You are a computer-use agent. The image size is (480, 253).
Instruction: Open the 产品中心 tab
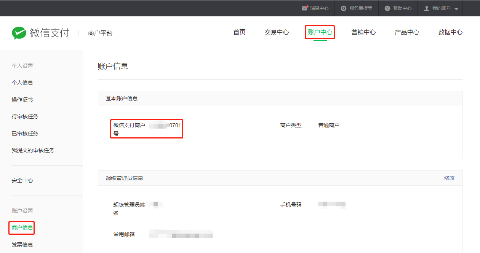407,32
